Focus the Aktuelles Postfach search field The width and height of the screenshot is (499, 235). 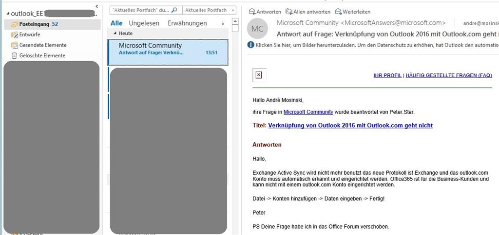point(146,10)
